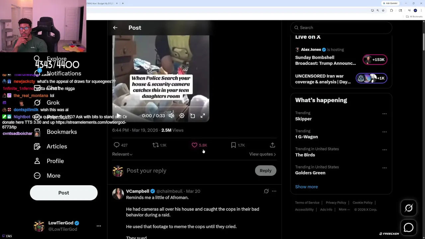Image resolution: width=425 pixels, height=239 pixels.
Task: Open the messages chat floating button
Action: tap(409, 227)
